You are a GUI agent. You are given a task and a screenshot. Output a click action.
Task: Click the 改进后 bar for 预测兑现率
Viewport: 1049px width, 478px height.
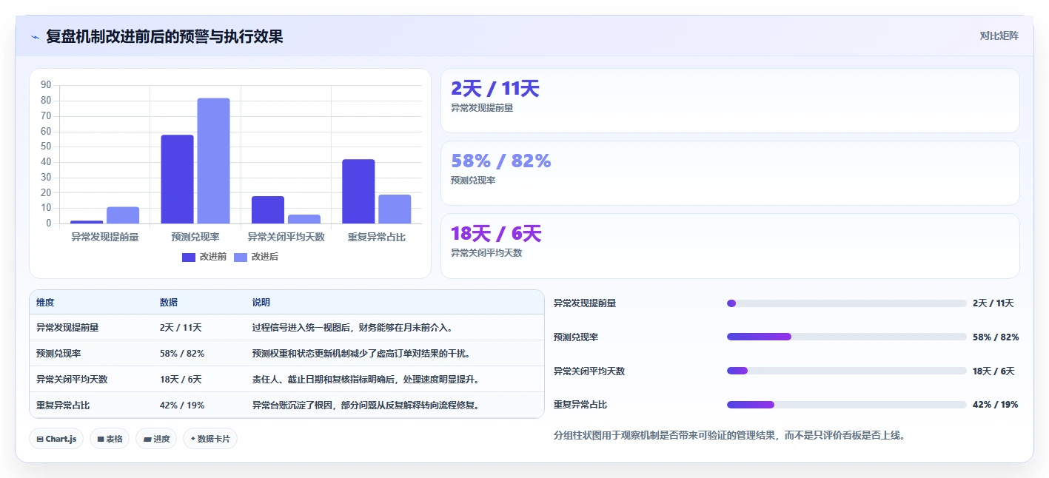214,161
